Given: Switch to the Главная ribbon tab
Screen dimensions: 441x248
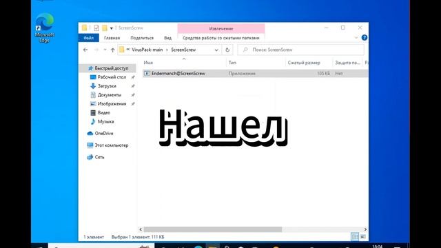Looking at the screenshot, I should tap(112, 38).
